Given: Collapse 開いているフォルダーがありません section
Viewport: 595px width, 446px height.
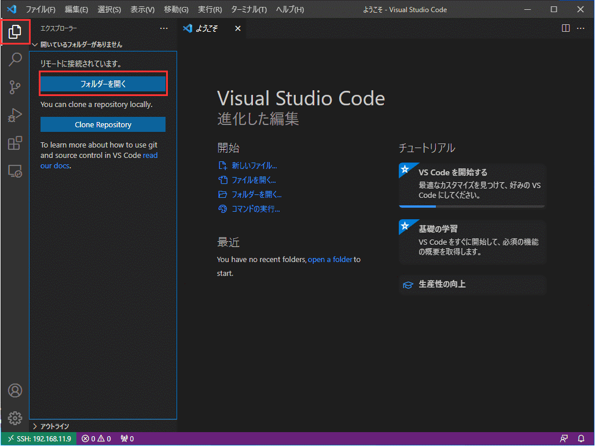Looking at the screenshot, I should [103, 45].
